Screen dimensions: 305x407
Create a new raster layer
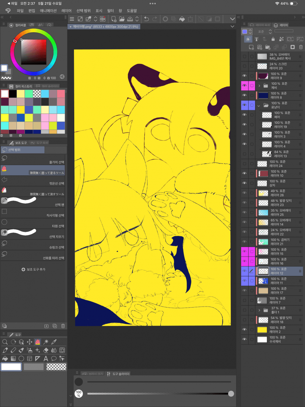click(252, 47)
